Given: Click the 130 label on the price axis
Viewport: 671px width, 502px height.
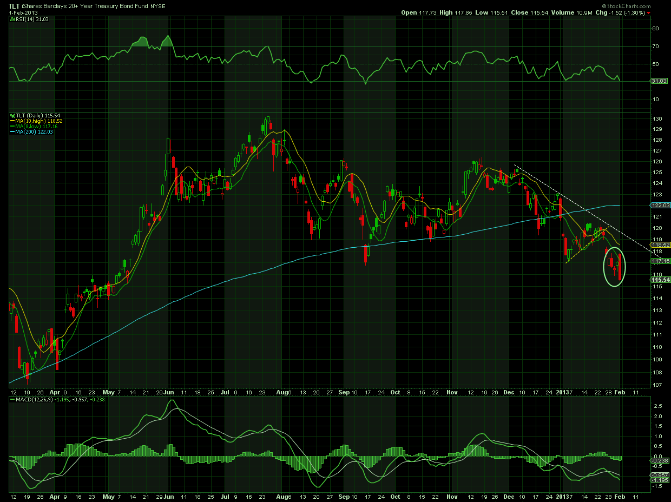Looking at the screenshot, I should pos(657,119).
